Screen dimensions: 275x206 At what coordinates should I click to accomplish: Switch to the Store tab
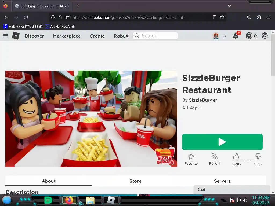coord(135,181)
